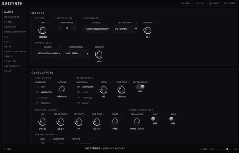Viewport: 239px width, 153px height.
Task: Click the Controller 1 AMOUNT knob
Action: coord(147,30)
